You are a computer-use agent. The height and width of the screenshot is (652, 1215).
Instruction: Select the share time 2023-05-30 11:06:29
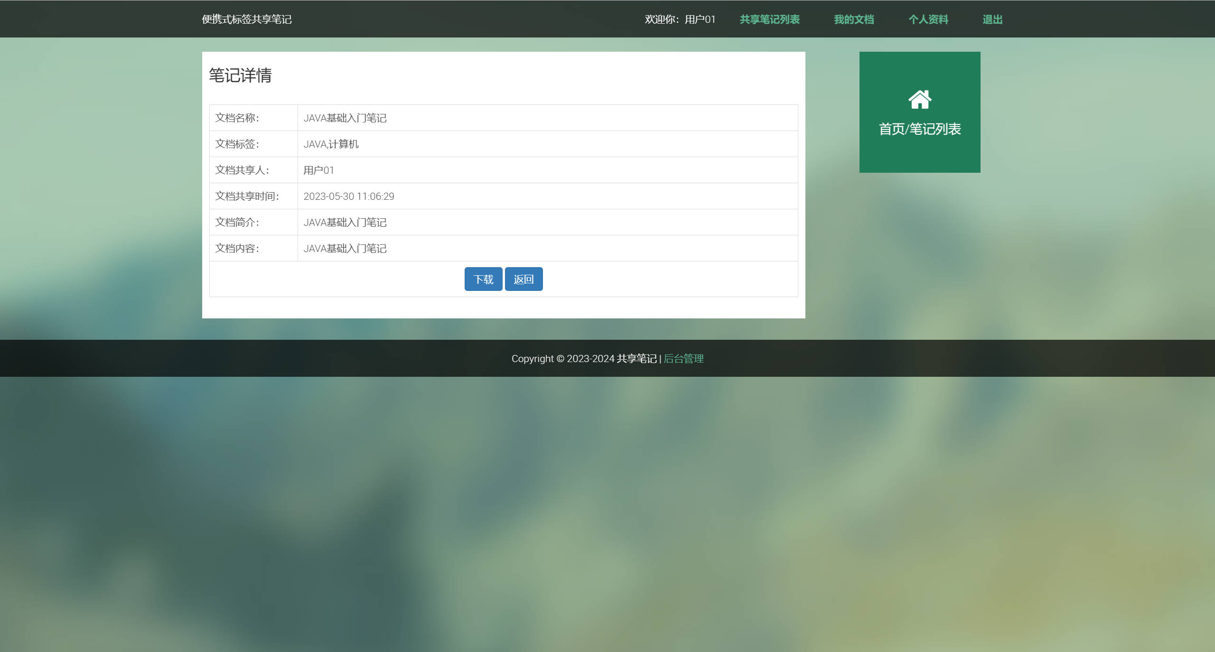click(349, 196)
